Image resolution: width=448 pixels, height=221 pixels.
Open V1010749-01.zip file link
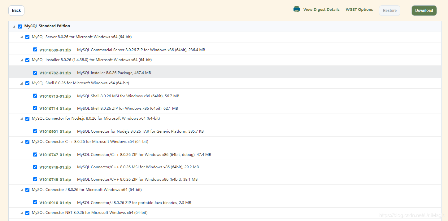(55, 179)
